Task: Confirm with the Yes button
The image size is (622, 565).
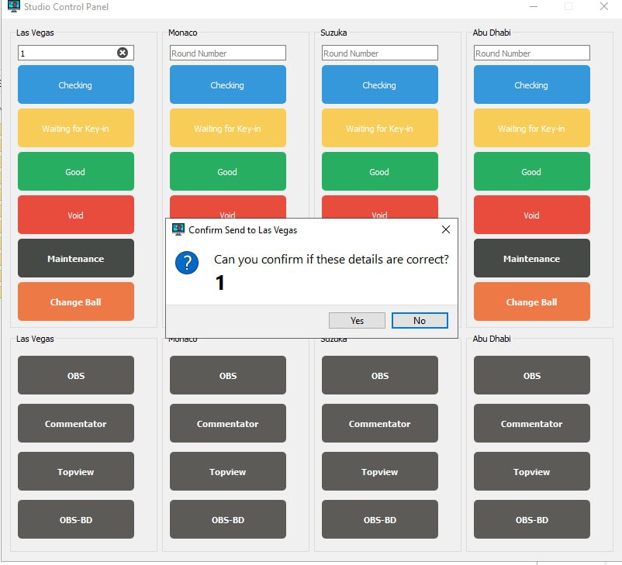Action: tap(357, 320)
